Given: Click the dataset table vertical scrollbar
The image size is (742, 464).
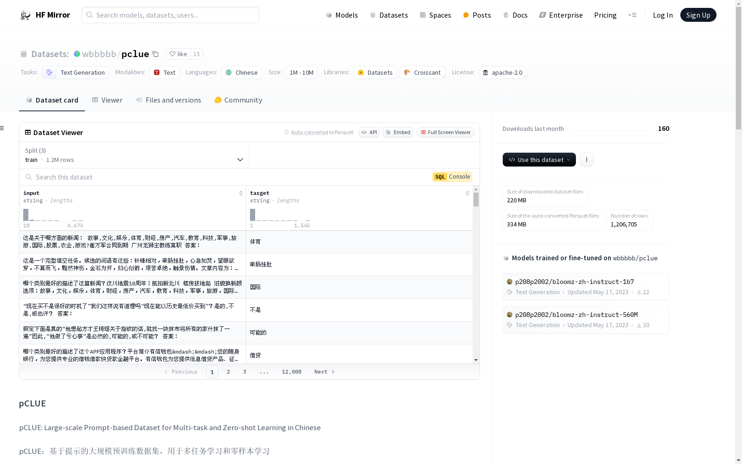Looking at the screenshot, I should 476,200.
